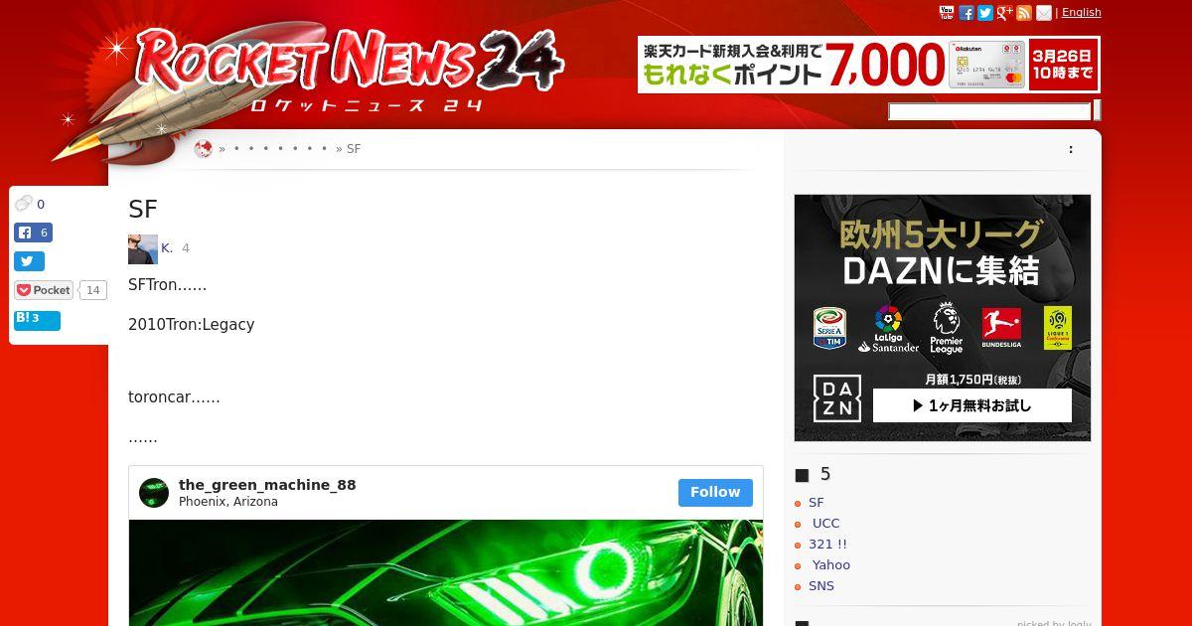
Task: Open ranking entry Yahoo
Action: point(830,565)
